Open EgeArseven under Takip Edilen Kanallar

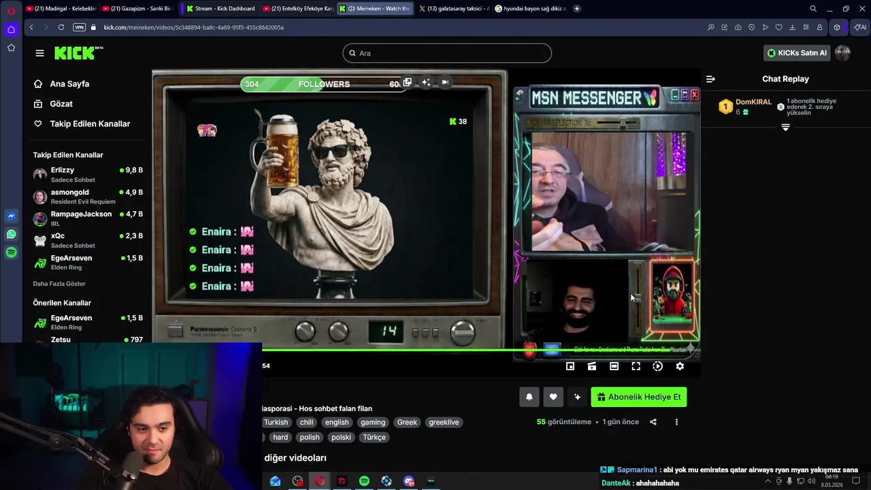coord(88,263)
